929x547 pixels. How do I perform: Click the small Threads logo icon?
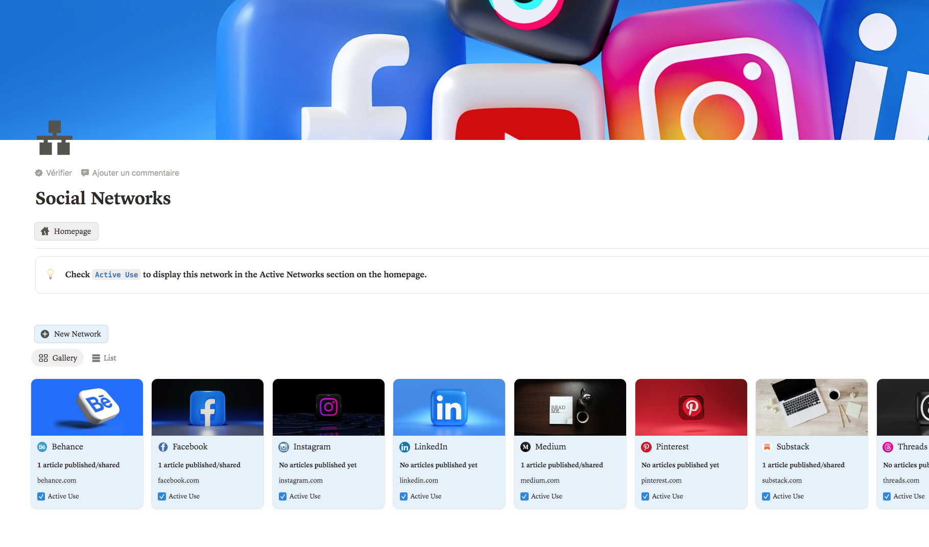coord(888,447)
